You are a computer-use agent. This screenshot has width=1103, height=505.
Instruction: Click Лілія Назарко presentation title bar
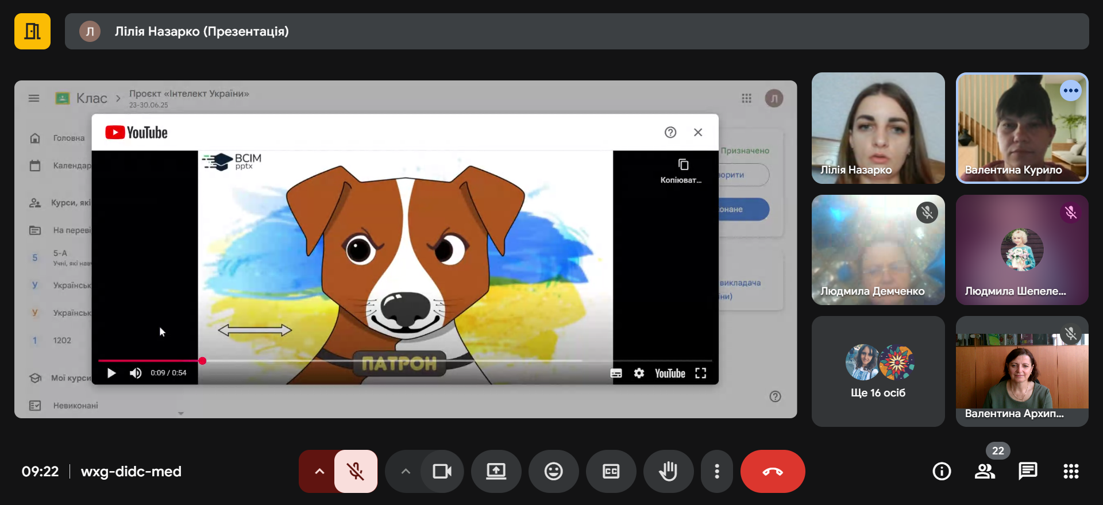577,31
